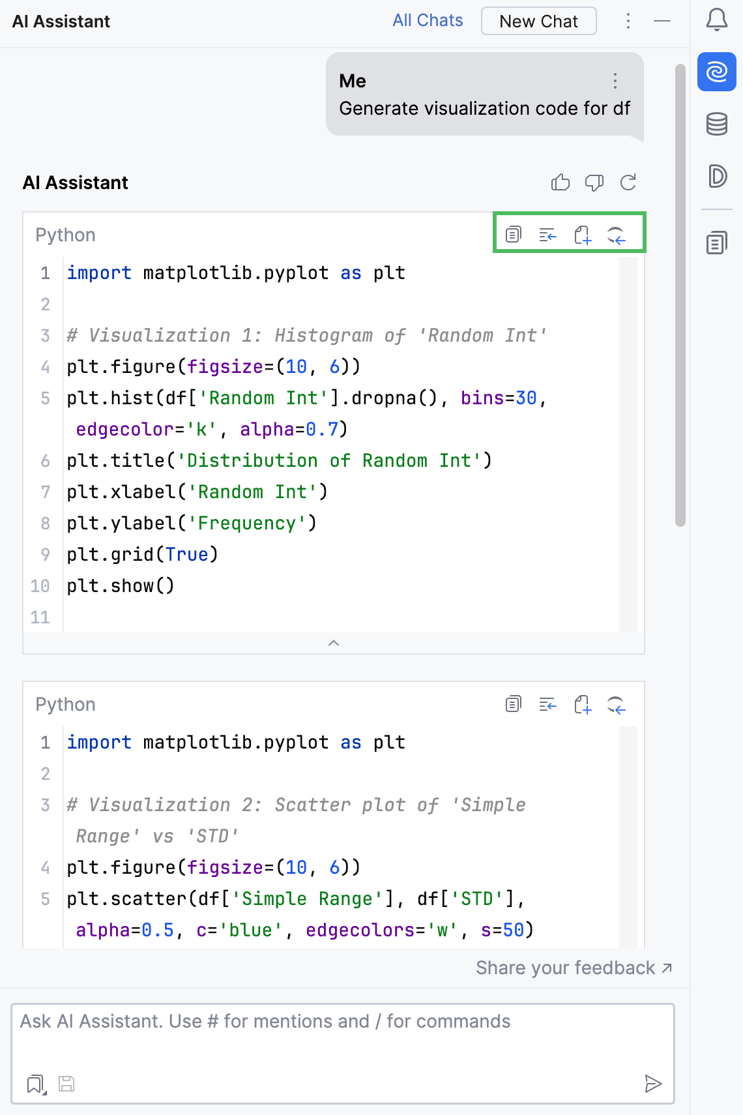Click the plt.ylabel('Frequency') line

pos(192,523)
